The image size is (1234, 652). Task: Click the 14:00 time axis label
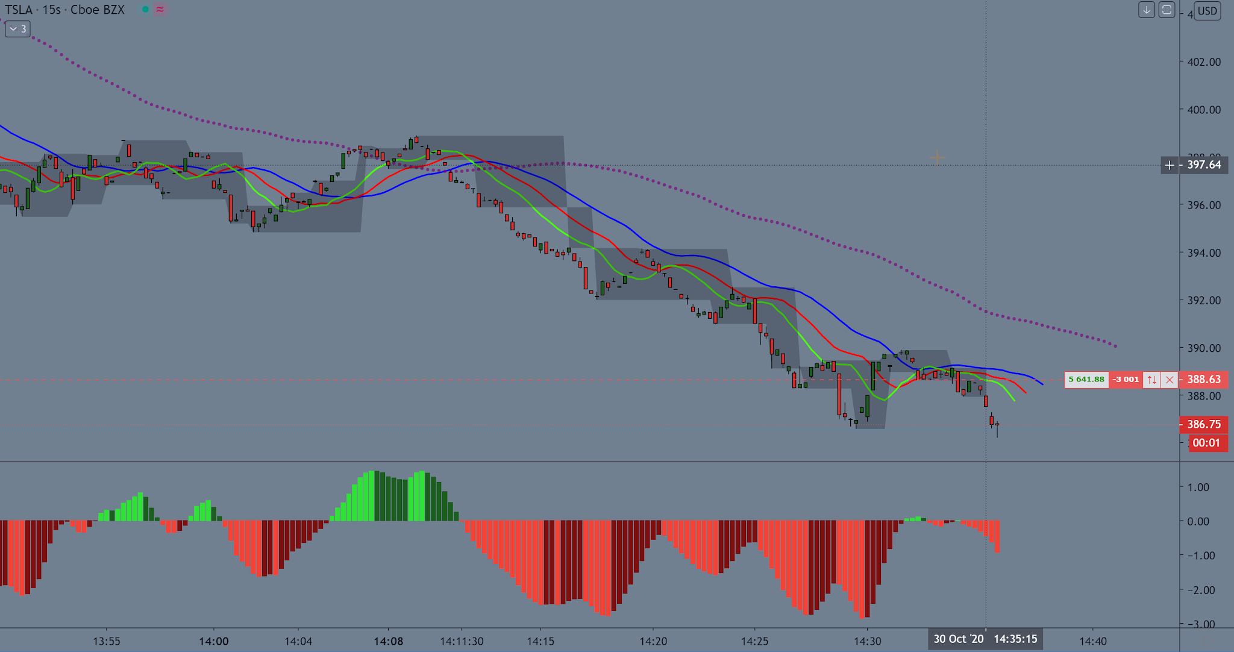tap(213, 641)
